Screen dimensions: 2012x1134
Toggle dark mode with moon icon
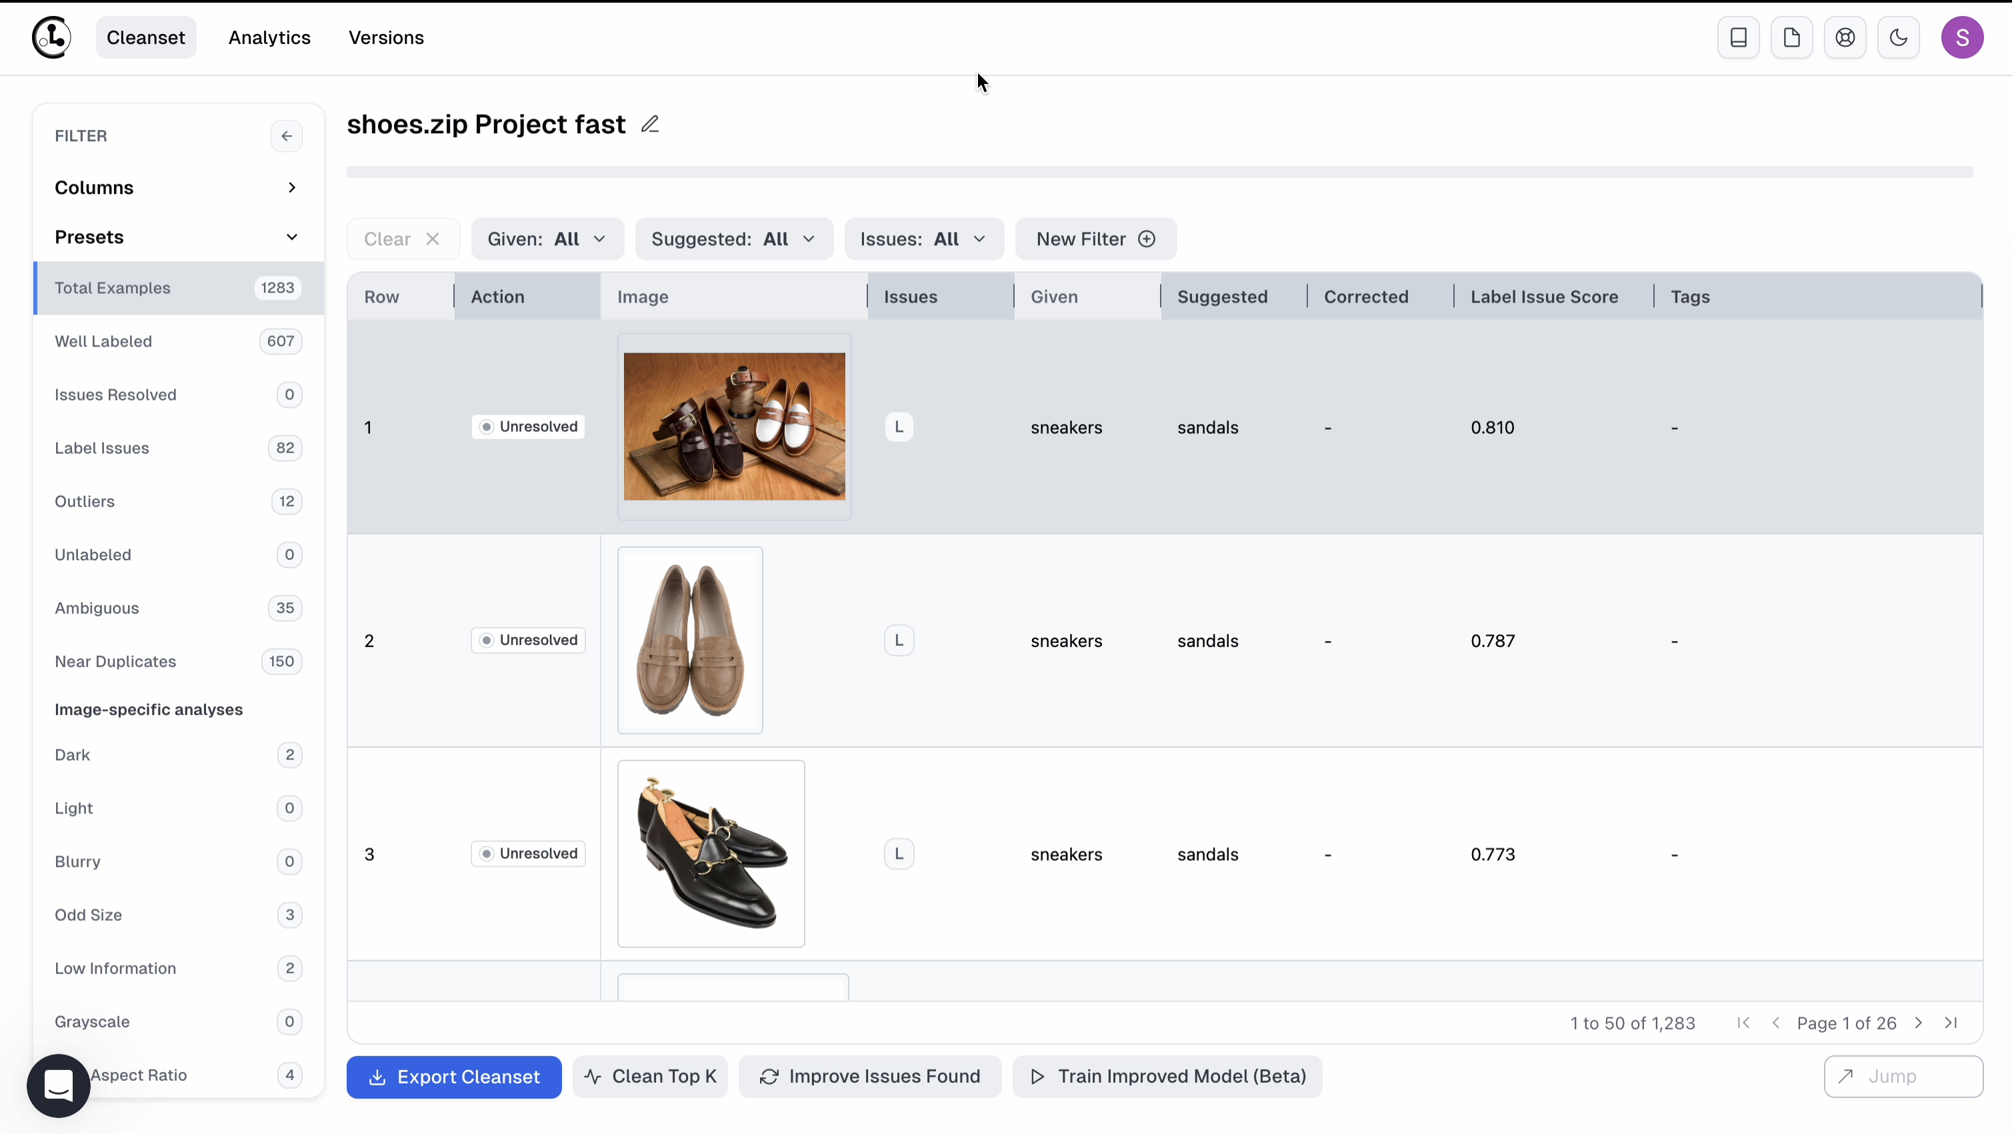pyautogui.click(x=1899, y=37)
